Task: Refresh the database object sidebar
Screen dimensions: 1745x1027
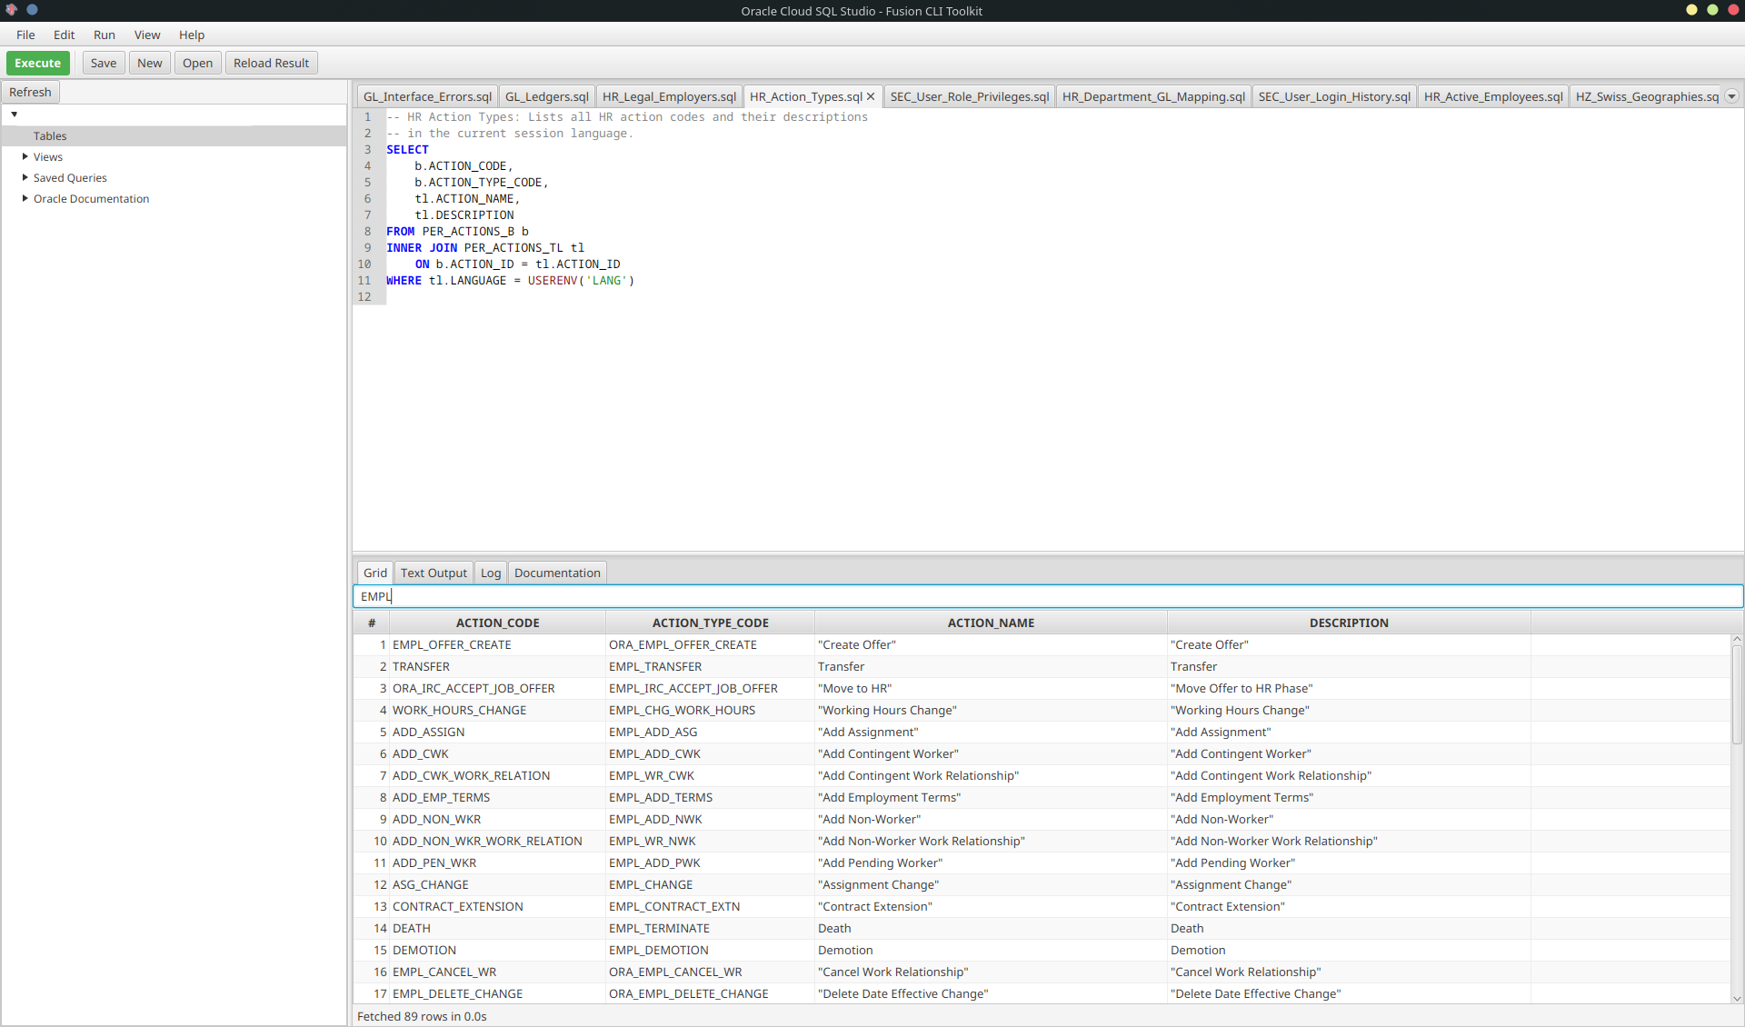Action: (30, 92)
